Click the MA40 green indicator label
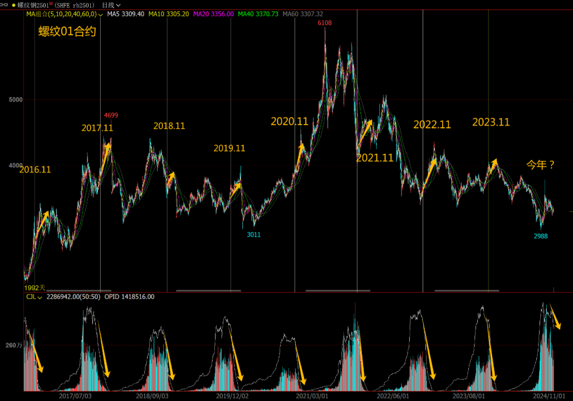 pos(258,13)
